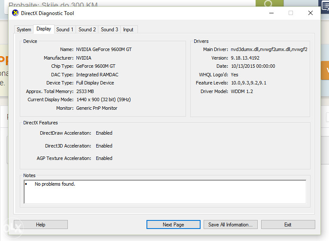The image size is (329, 241).
Task: Click Feature Levels value '10.0,9.3,9.2,9.1'
Action: tap(249, 83)
